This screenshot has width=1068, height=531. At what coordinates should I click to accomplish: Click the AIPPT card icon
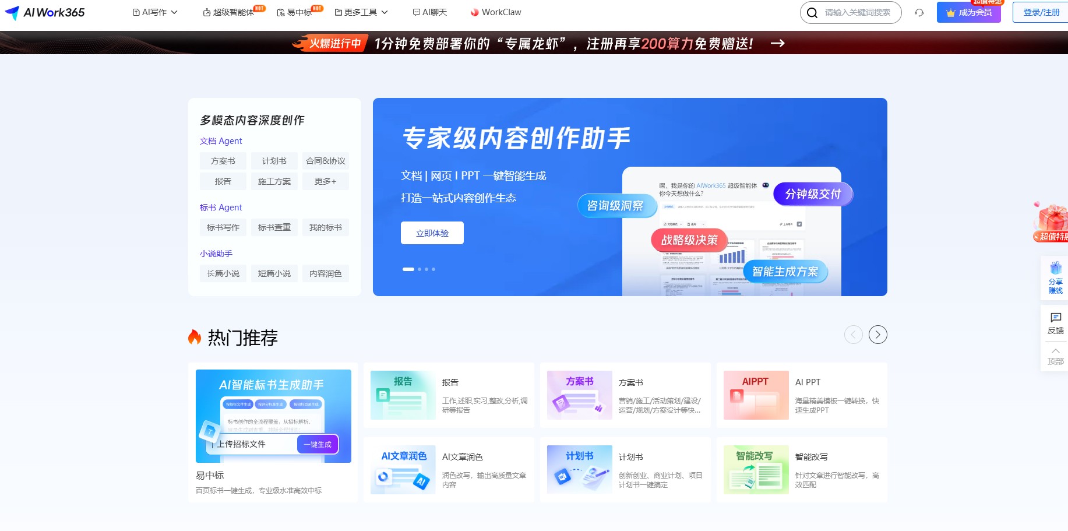point(756,395)
